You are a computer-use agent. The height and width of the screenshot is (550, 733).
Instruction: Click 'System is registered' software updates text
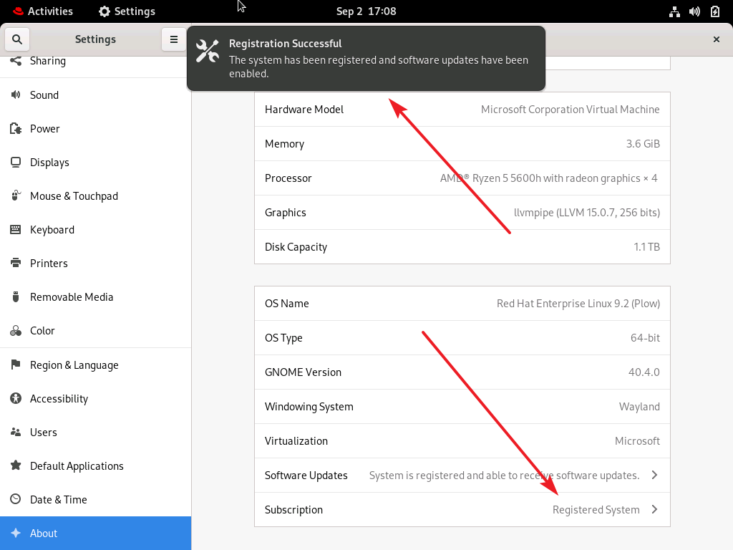tap(504, 476)
